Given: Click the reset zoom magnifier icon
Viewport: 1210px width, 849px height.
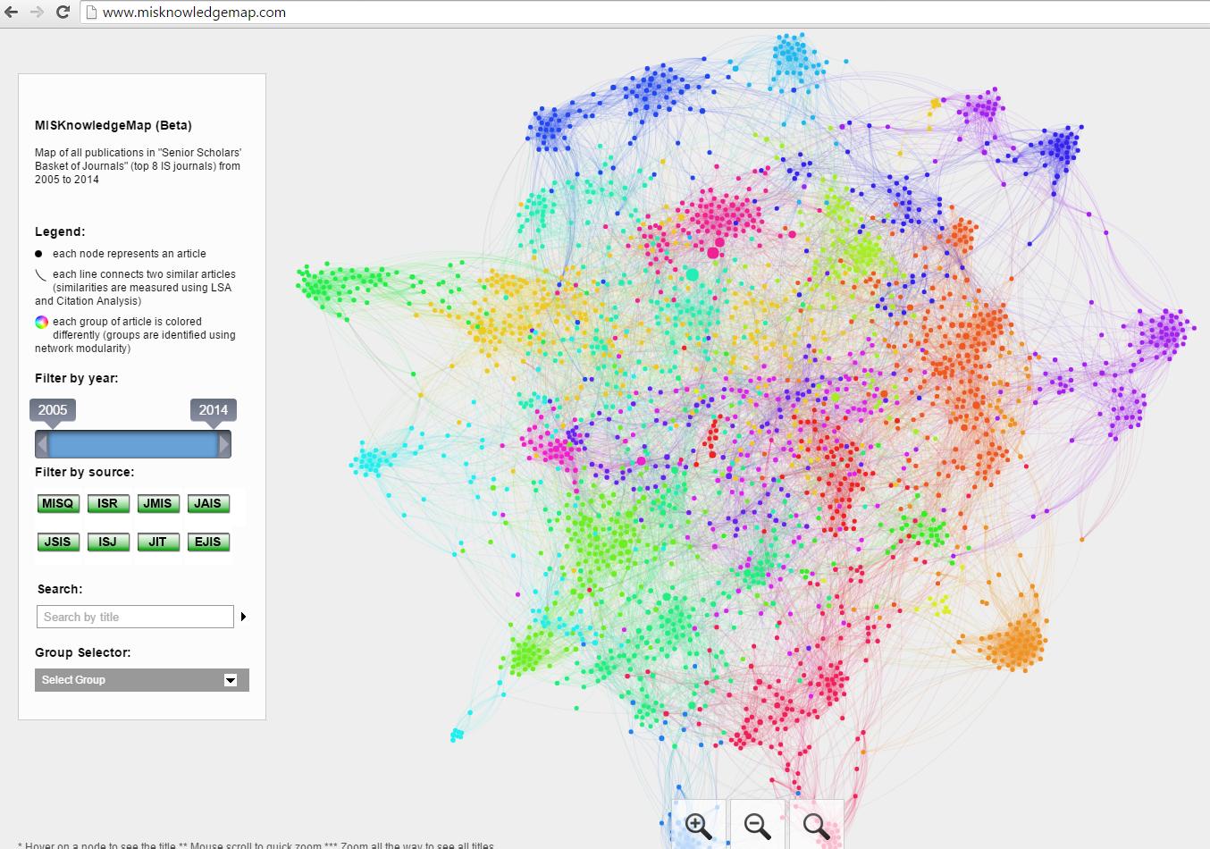Looking at the screenshot, I should (x=816, y=826).
